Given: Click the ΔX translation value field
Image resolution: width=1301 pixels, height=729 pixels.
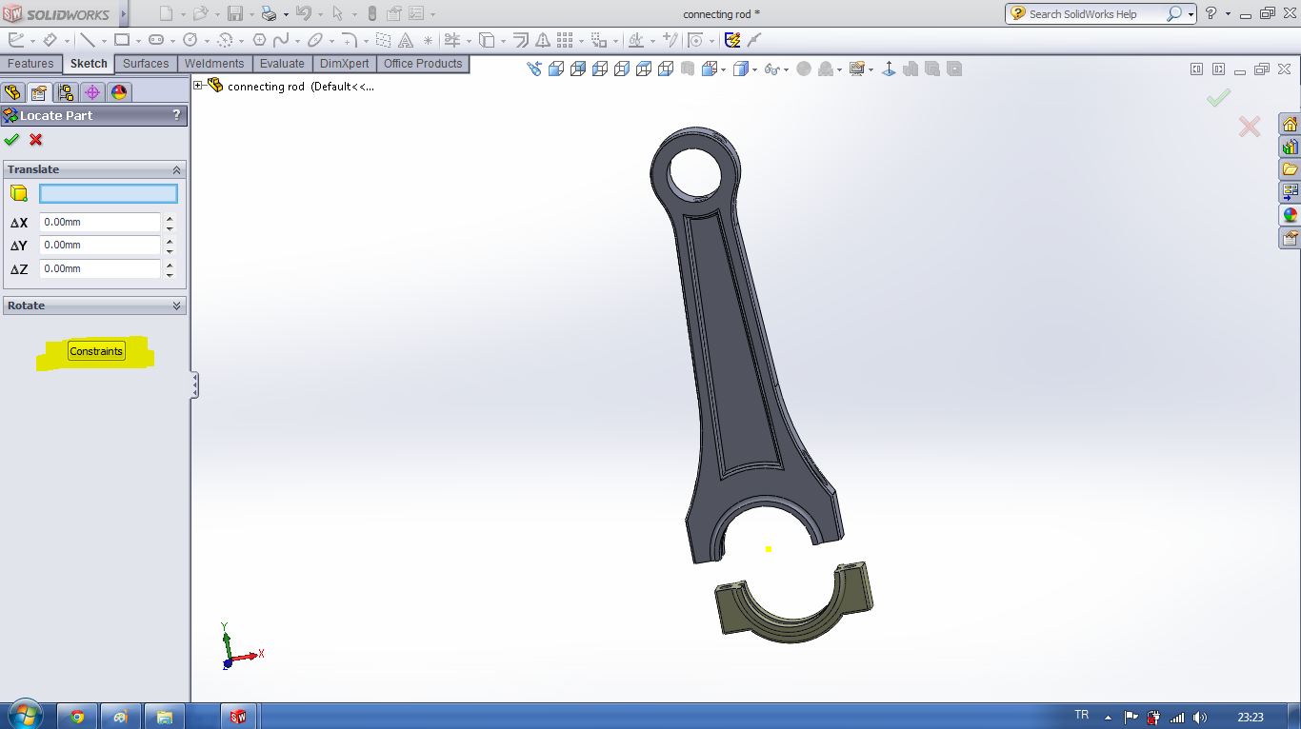Looking at the screenshot, I should click(100, 222).
